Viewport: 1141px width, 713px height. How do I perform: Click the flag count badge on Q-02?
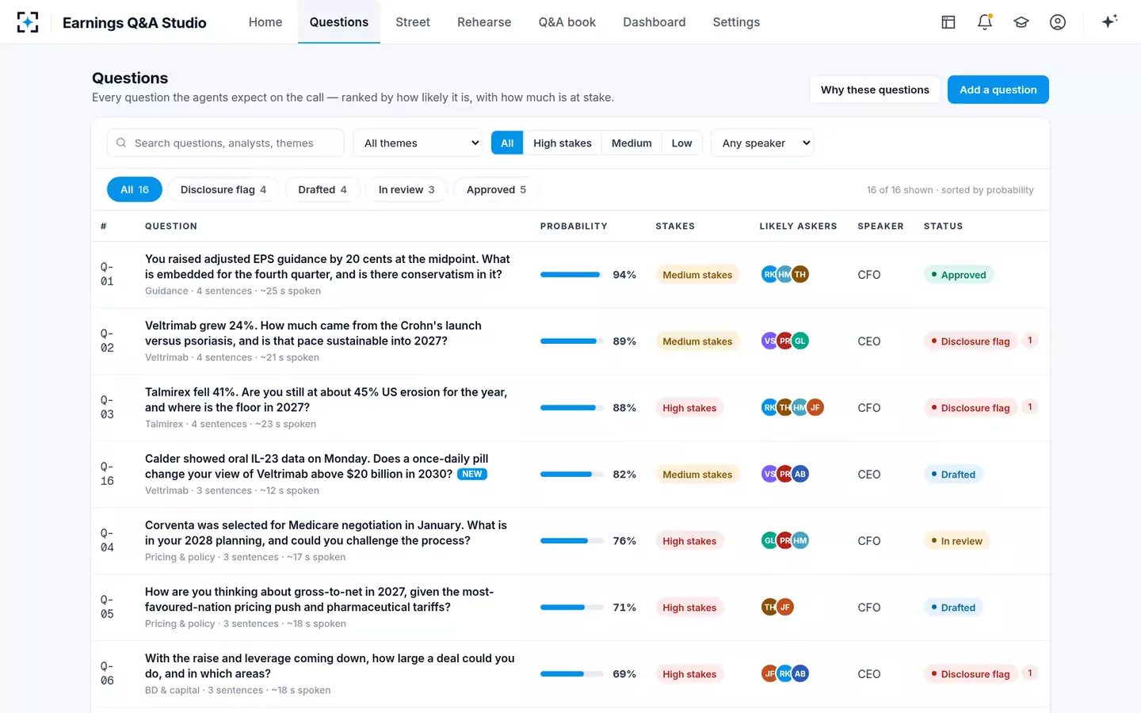[1030, 341]
